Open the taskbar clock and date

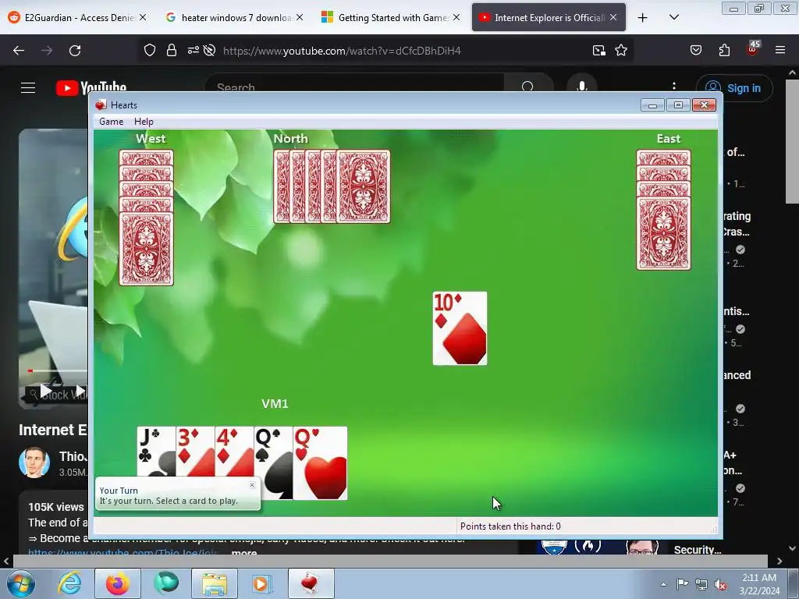pos(759,584)
